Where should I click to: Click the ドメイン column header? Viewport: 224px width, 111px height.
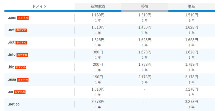39,6
